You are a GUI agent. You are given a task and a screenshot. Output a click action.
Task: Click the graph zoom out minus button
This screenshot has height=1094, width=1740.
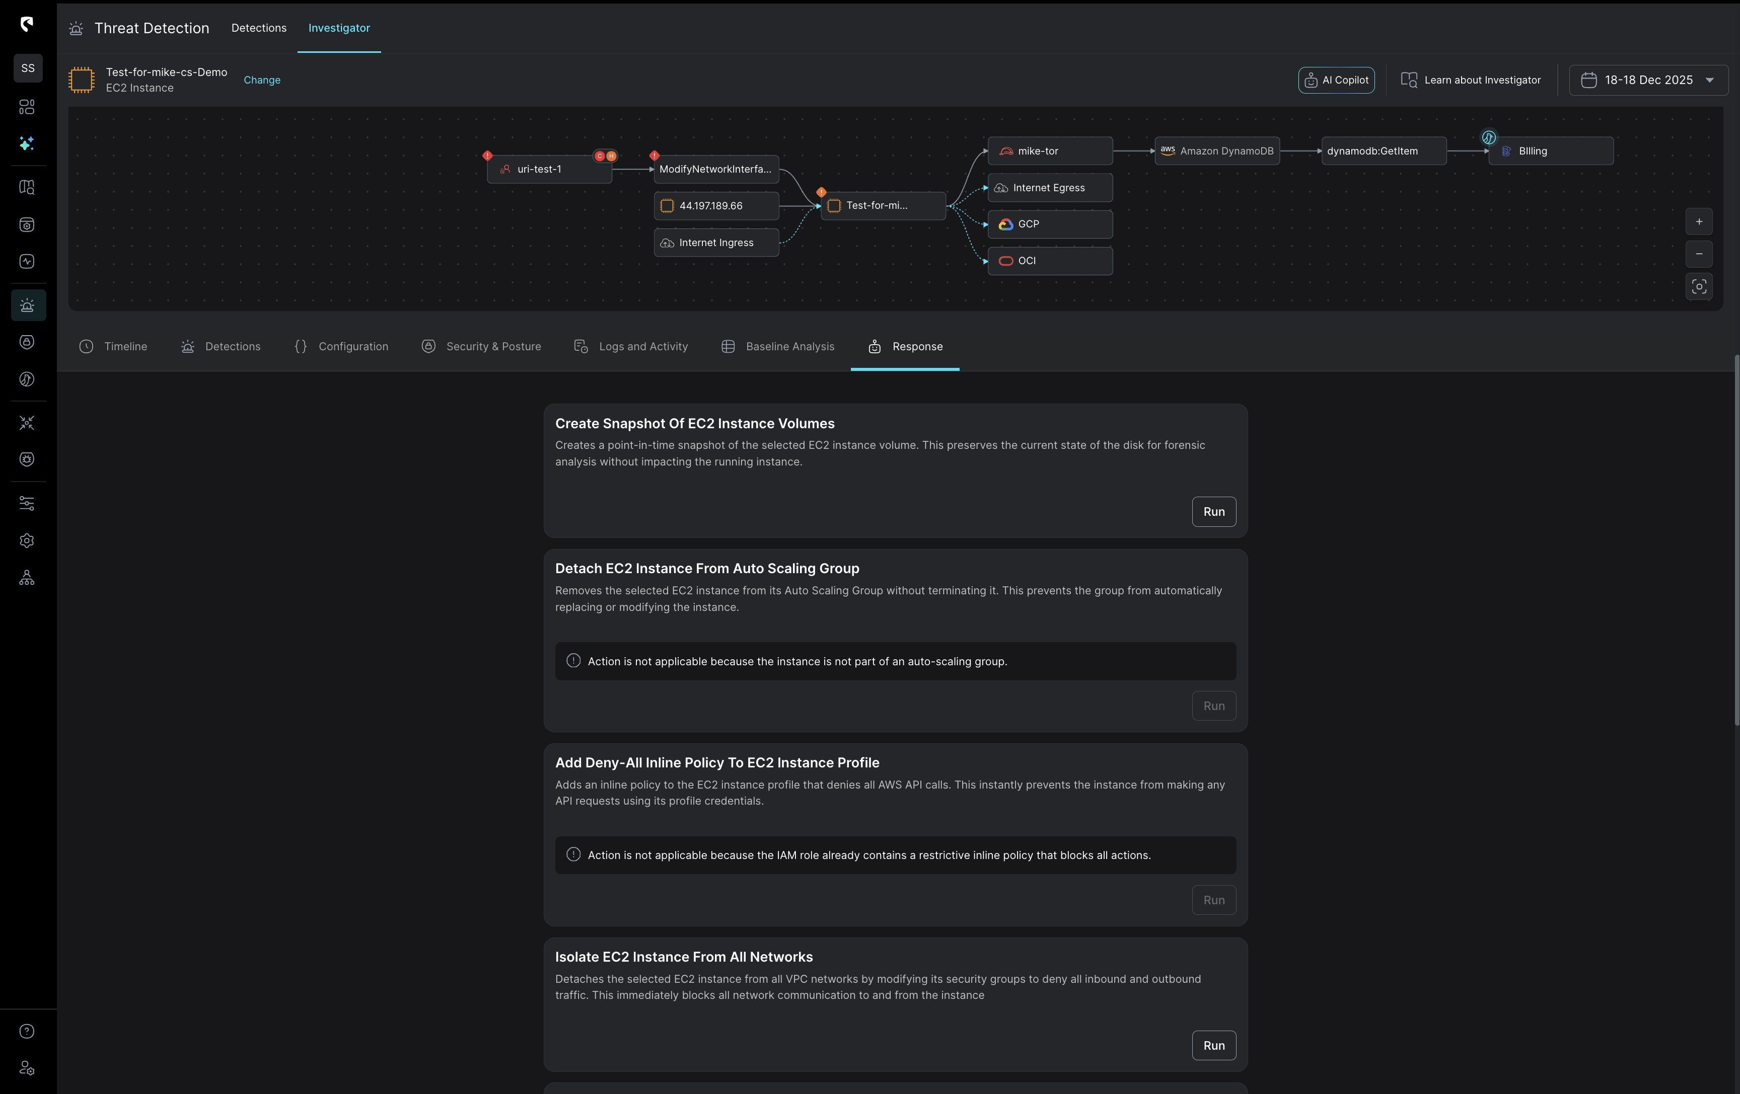1699,254
